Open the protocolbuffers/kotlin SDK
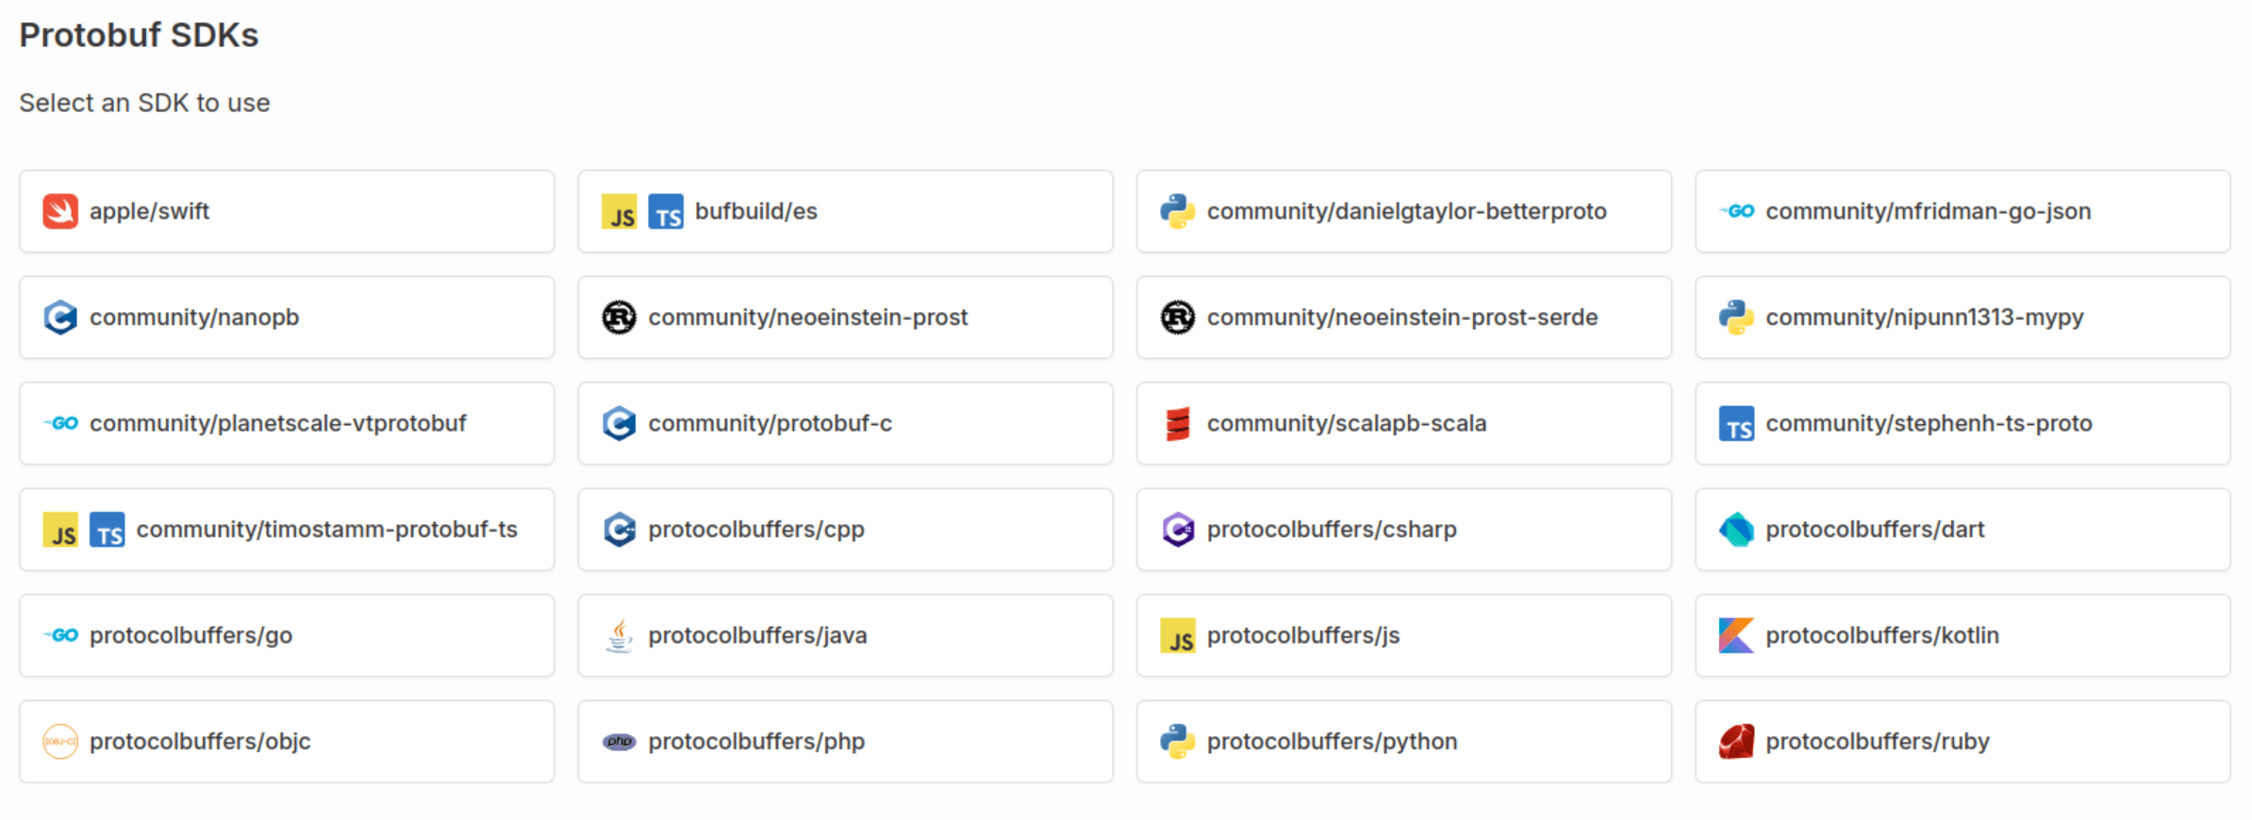Image resolution: width=2252 pixels, height=820 pixels. 1962,635
